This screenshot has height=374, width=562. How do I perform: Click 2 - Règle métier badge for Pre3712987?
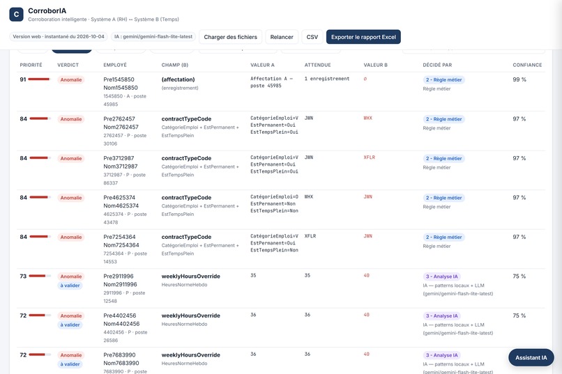click(x=443, y=158)
